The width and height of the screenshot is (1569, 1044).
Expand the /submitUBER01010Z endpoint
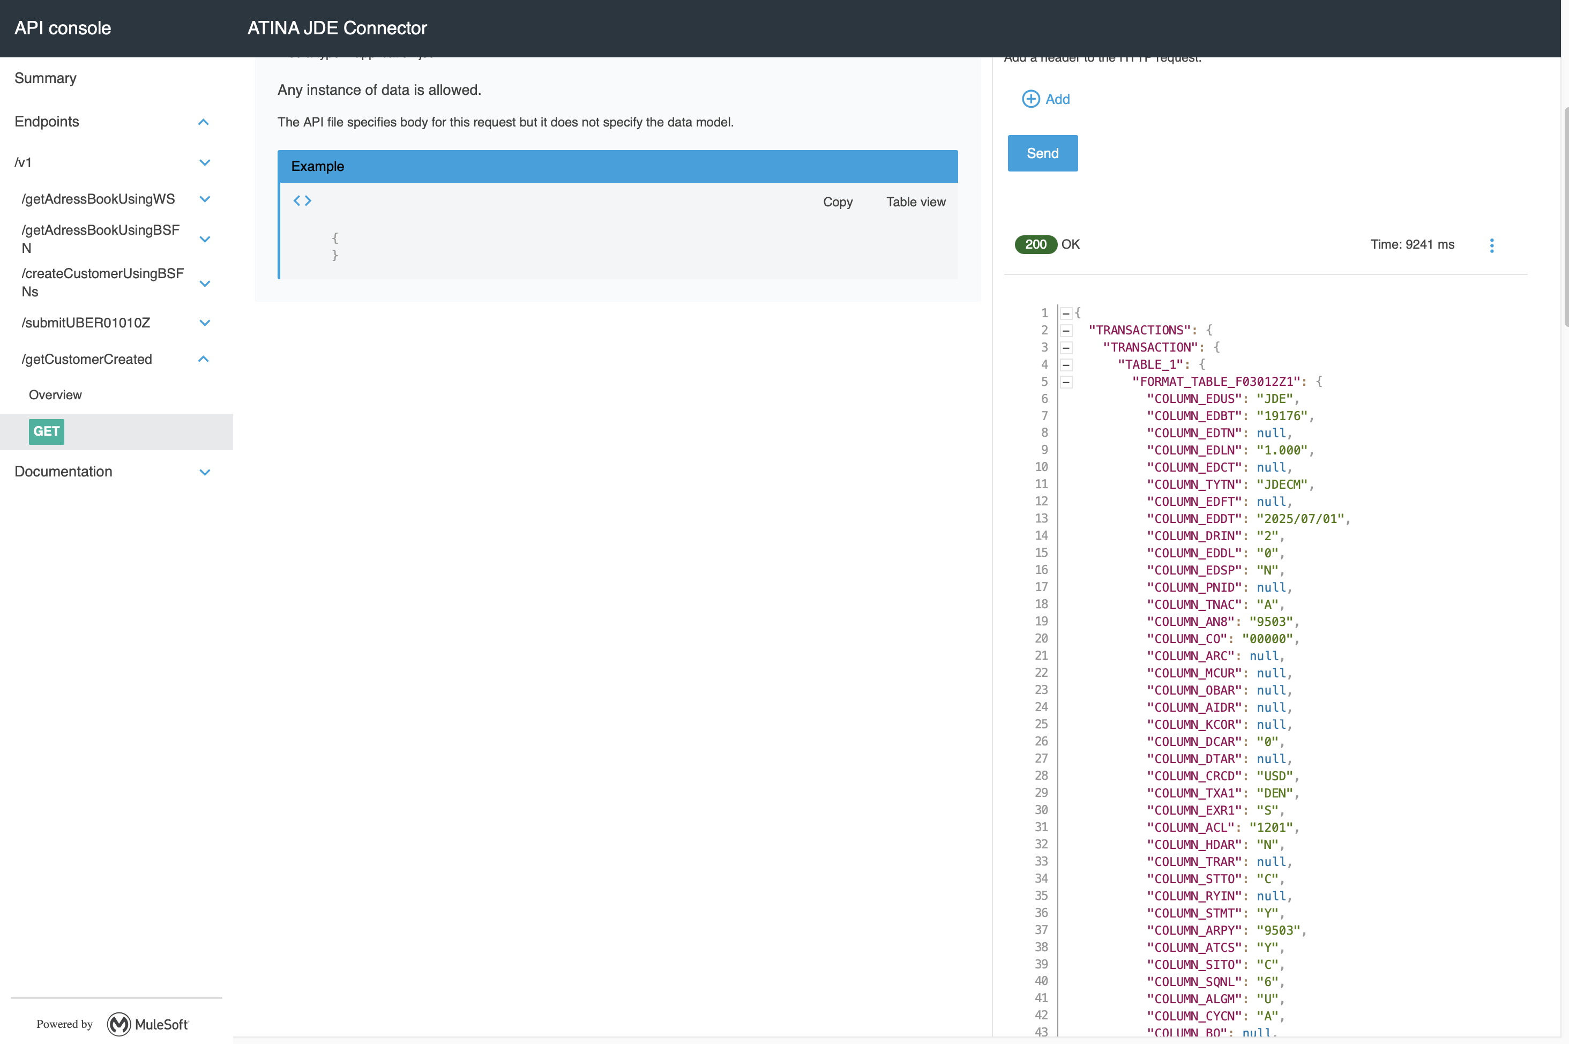(x=204, y=323)
